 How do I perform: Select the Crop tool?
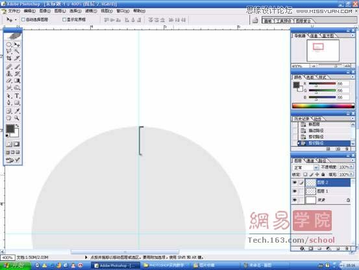pos(9,58)
